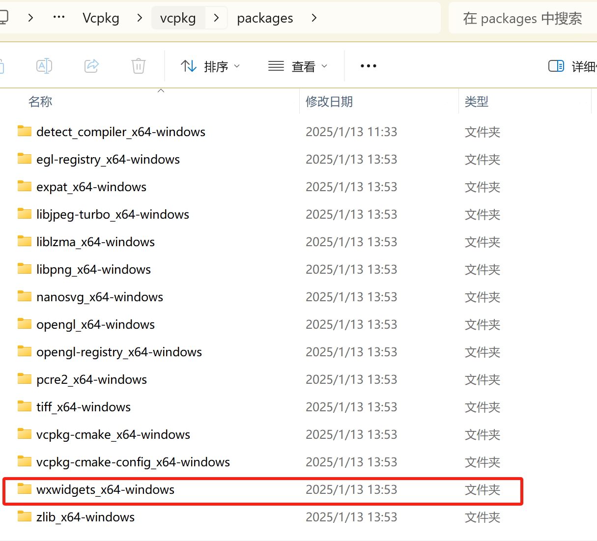The image size is (597, 541).
Task: Click the date cell of zlib_x64-windows row
Action: (x=351, y=517)
